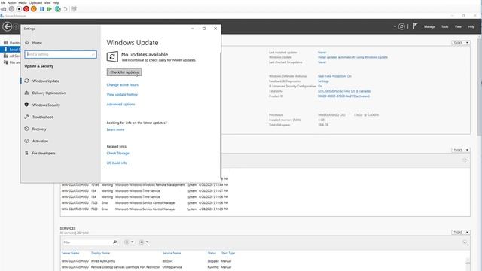The width and height of the screenshot is (482, 271).
Task: Click the Windows Security shield icon
Action: [x=26, y=105]
